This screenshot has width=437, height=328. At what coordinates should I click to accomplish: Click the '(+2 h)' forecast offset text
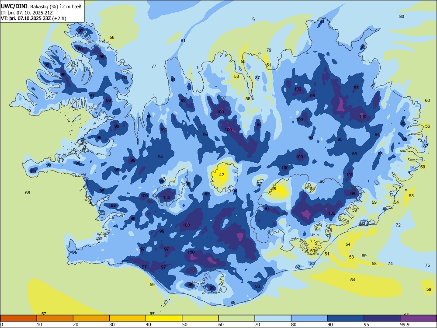point(59,18)
